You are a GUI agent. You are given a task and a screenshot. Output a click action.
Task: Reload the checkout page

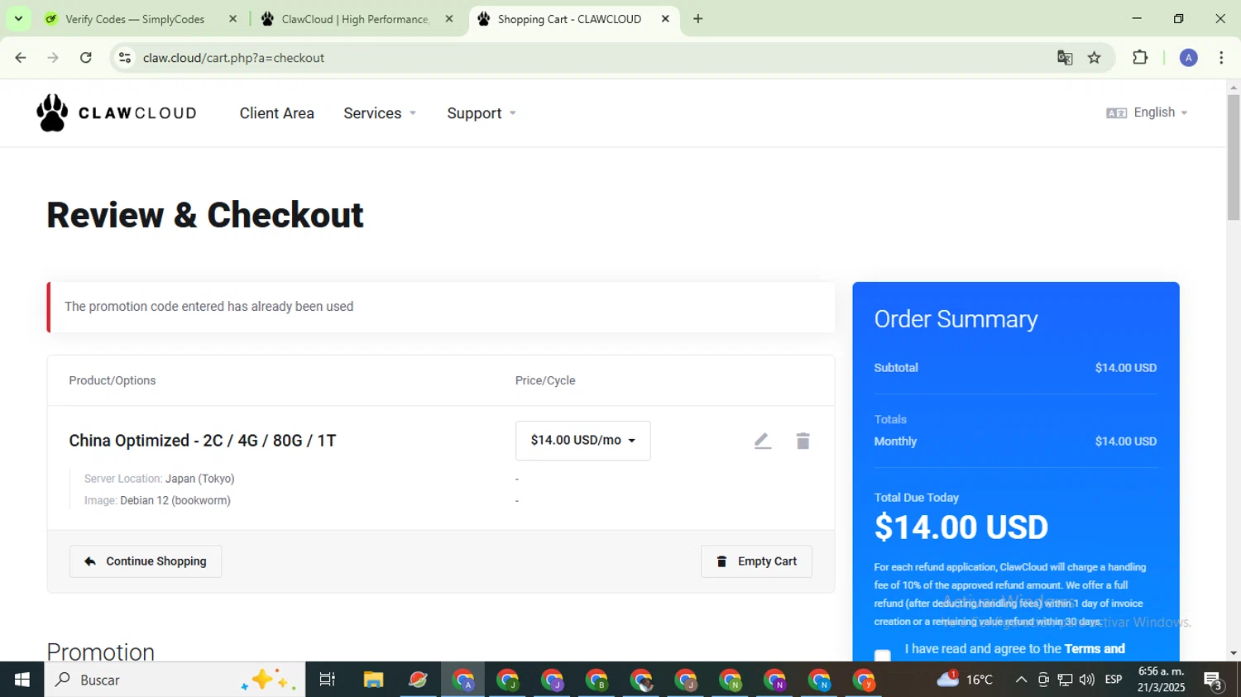click(x=86, y=58)
